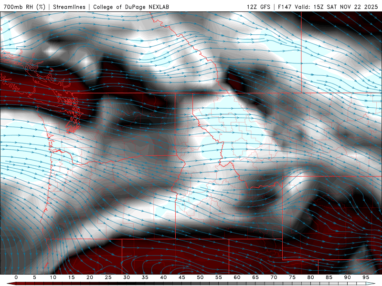382x286 pixels.
Task: Select the 40 value on color scale
Action: pos(163,277)
